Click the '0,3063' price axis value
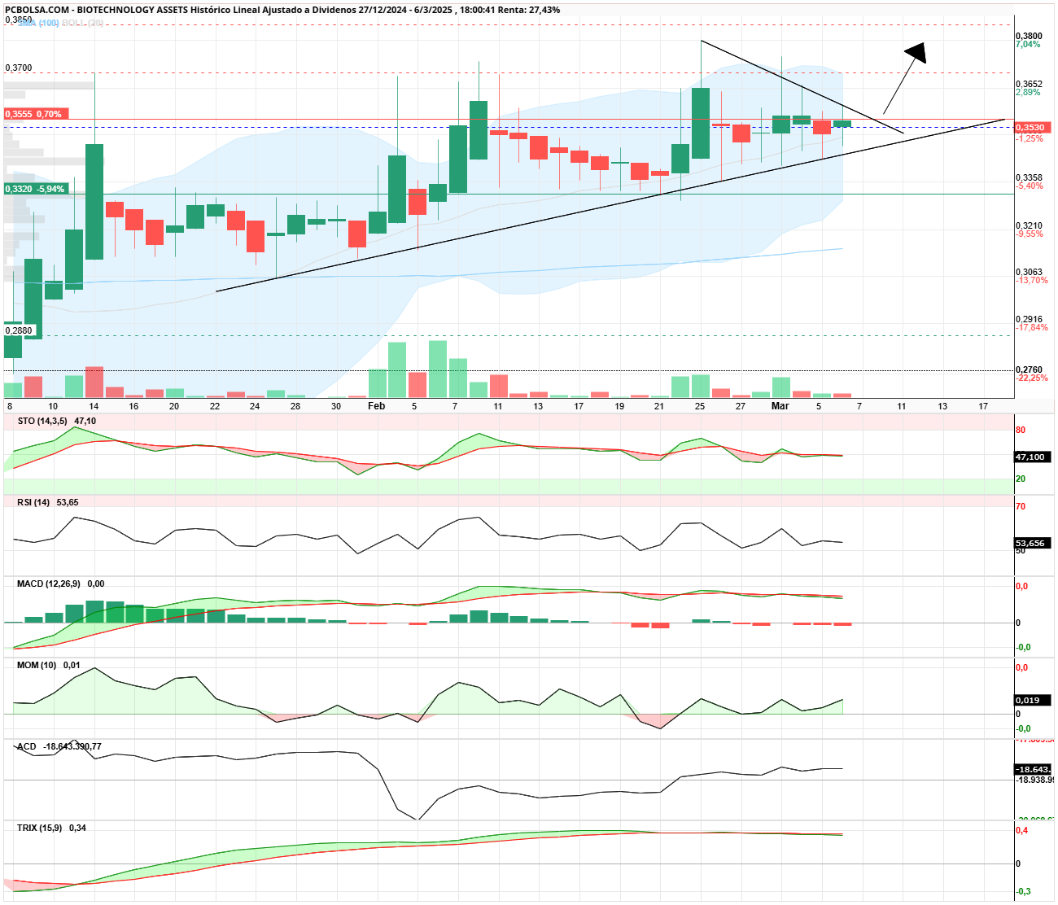The width and height of the screenshot is (1058, 905). point(1030,272)
